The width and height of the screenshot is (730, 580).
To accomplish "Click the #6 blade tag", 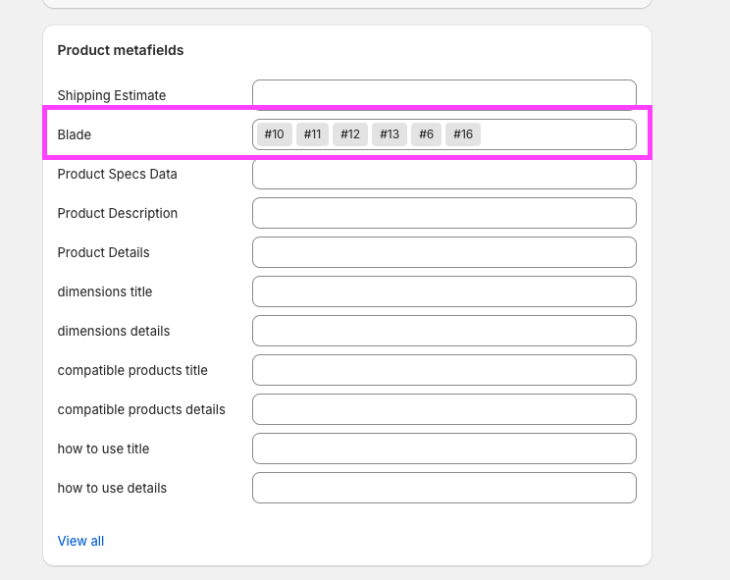I will pyautogui.click(x=426, y=134).
